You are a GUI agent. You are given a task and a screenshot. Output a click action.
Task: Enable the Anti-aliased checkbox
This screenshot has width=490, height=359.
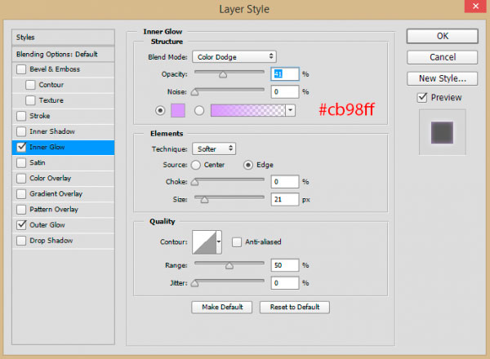(237, 242)
